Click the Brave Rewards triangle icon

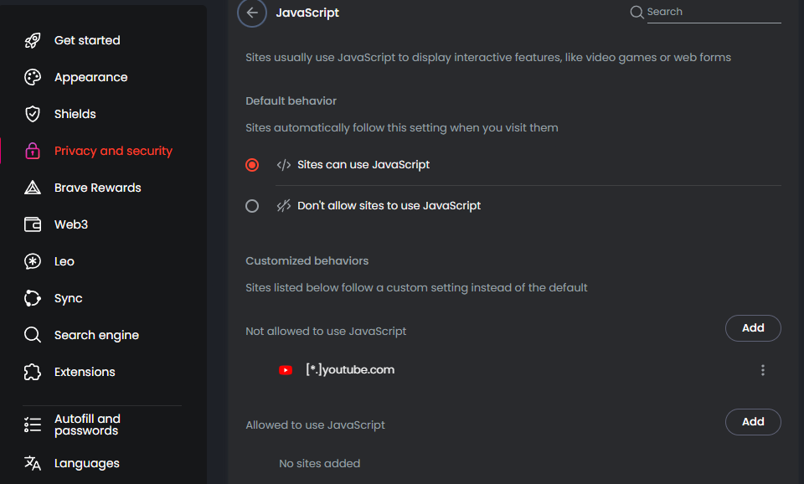(x=33, y=188)
